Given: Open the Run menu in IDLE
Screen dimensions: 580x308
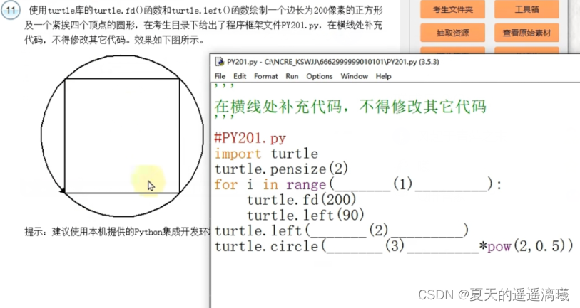Looking at the screenshot, I should [292, 76].
